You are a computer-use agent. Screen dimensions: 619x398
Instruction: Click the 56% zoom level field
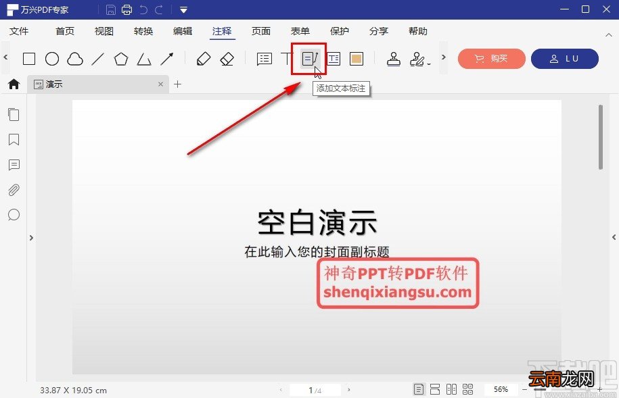[501, 390]
